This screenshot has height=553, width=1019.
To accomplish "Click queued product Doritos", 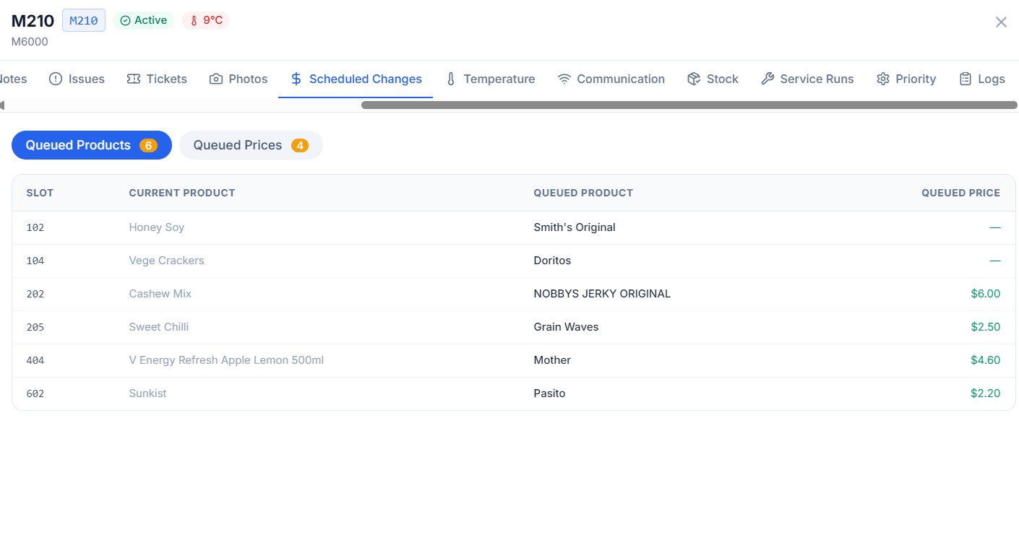I will pos(552,261).
